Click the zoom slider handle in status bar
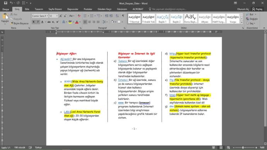This screenshot has width=267, height=150. point(243,148)
